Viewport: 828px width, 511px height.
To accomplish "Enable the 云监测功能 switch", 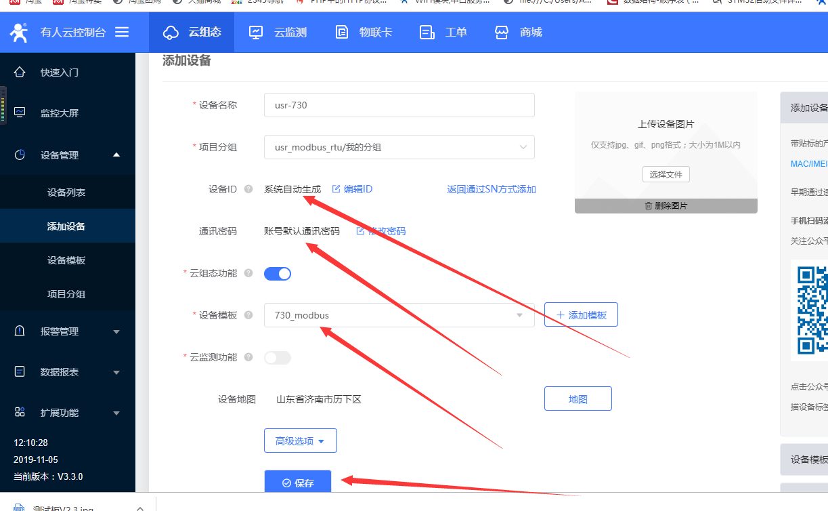I will tap(278, 358).
